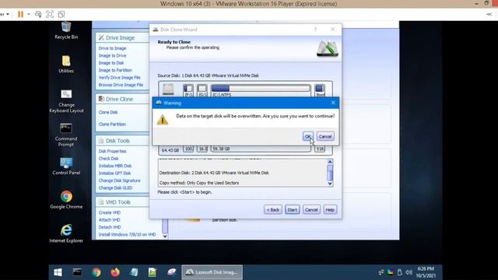Open Image to Drive link
Screen dimensions: 498x280
(x=112, y=55)
